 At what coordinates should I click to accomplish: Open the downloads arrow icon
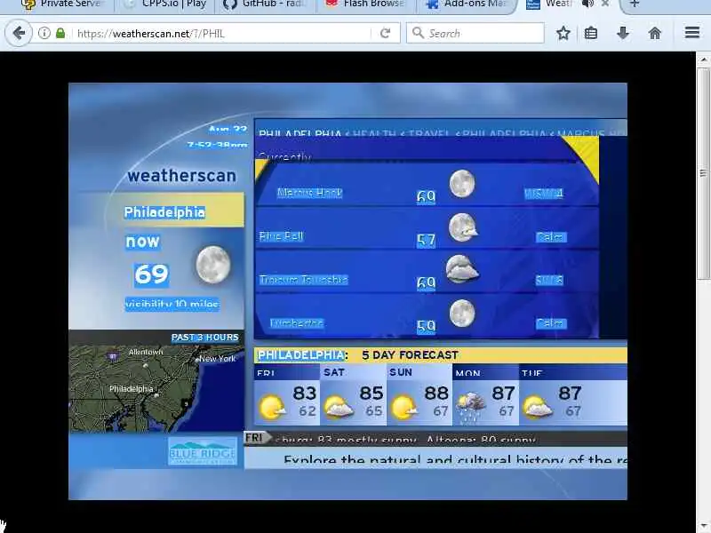(x=623, y=33)
